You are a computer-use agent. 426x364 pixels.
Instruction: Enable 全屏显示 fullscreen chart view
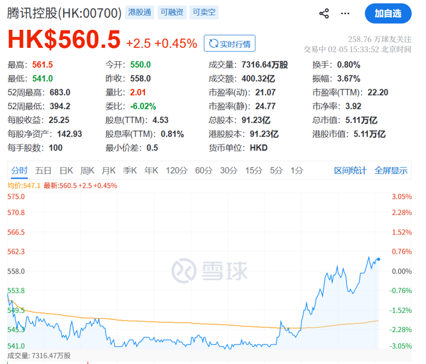coord(391,170)
